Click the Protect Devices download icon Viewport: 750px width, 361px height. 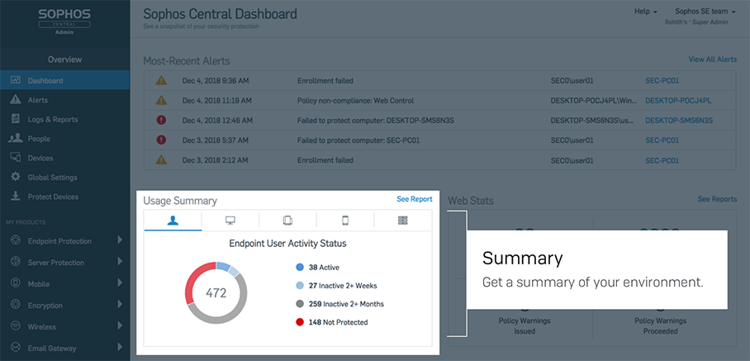tap(16, 196)
